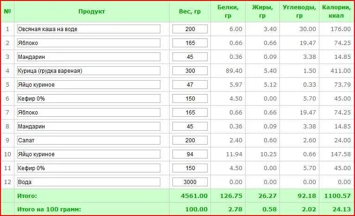Click the weight field in row 1
The height and width of the screenshot is (216, 355).
[190, 29]
